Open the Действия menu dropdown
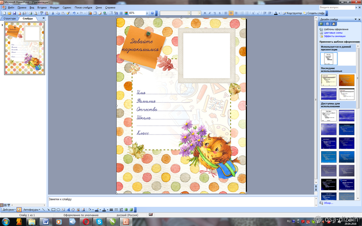Image resolution: width=362 pixels, height=226 pixels. 9,210
